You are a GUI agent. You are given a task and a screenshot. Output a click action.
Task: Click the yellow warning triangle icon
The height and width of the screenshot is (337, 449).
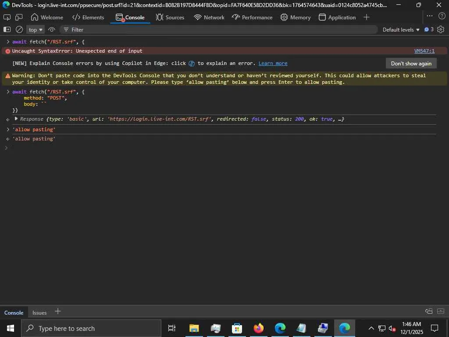pyautogui.click(x=8, y=75)
